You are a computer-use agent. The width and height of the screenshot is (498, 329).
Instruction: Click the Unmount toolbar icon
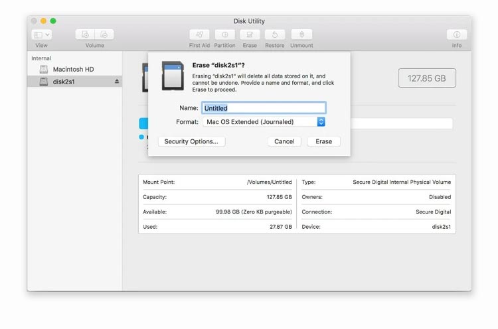pos(301,34)
